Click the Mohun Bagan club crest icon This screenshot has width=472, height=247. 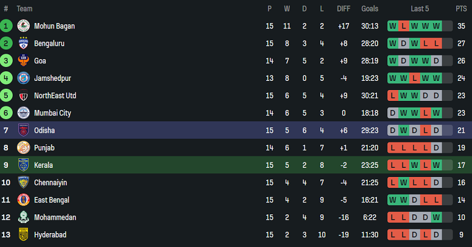[24, 26]
